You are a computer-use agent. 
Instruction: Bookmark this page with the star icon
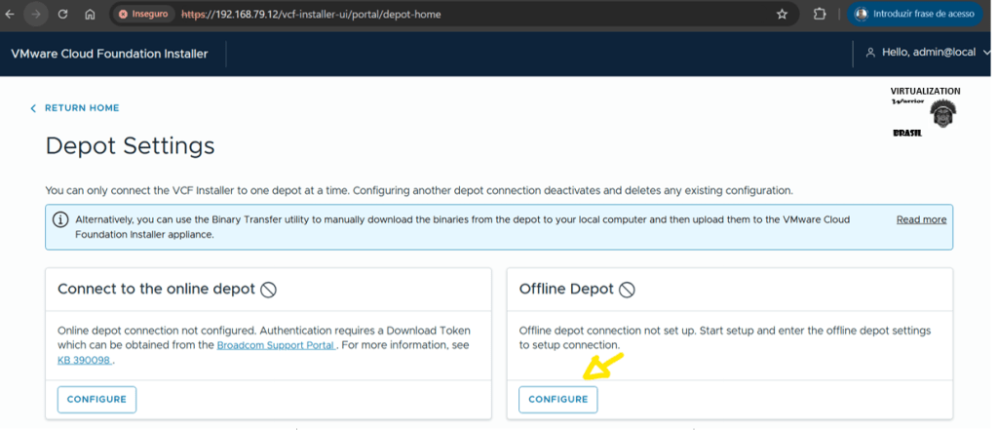(x=782, y=15)
